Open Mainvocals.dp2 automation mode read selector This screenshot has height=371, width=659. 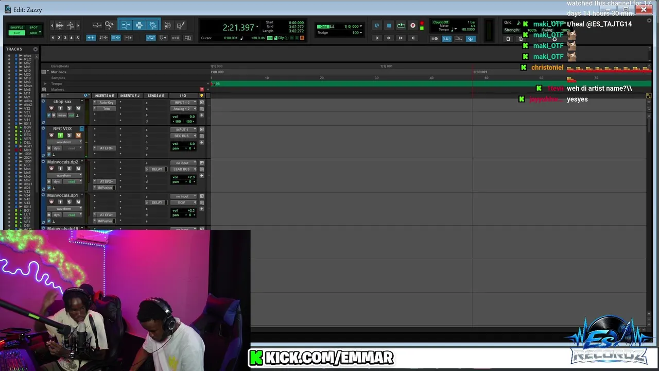(73, 181)
